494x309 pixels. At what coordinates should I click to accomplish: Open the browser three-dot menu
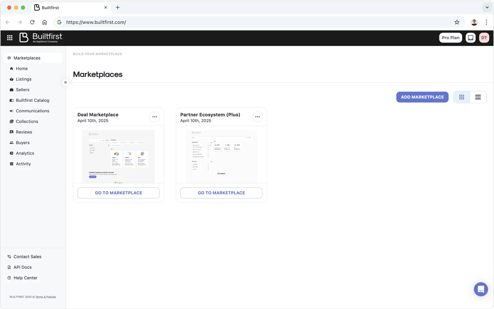pyautogui.click(x=486, y=22)
